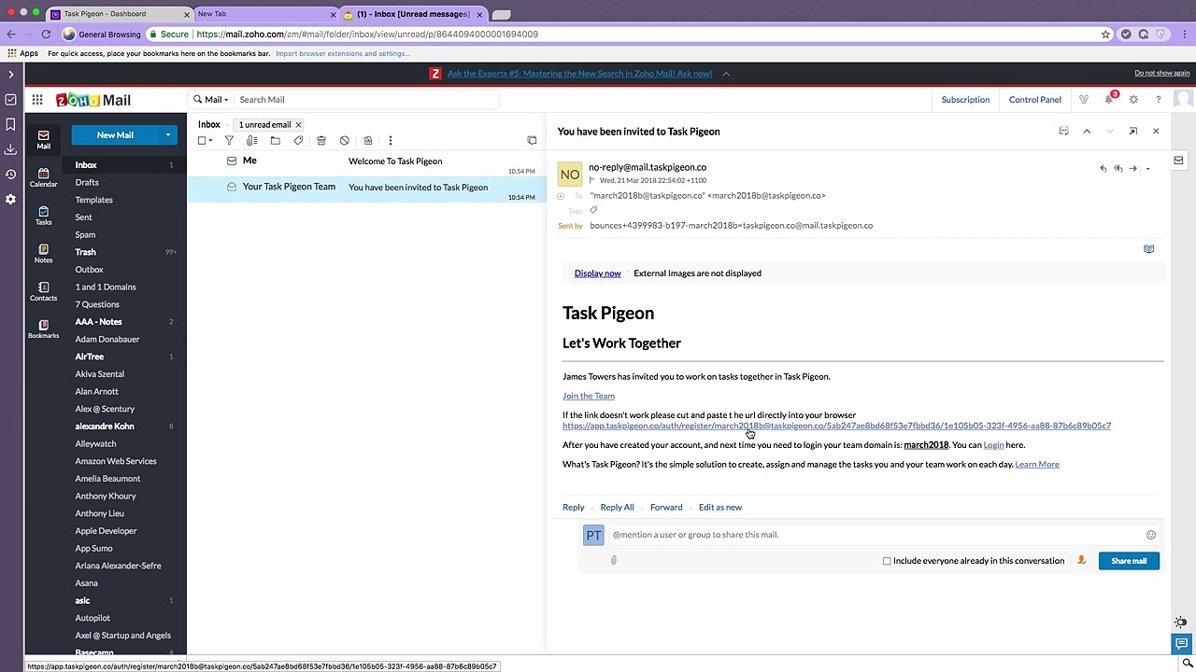Click the reply arrow icon in message header
This screenshot has width=1196, height=672.
coord(1103,169)
